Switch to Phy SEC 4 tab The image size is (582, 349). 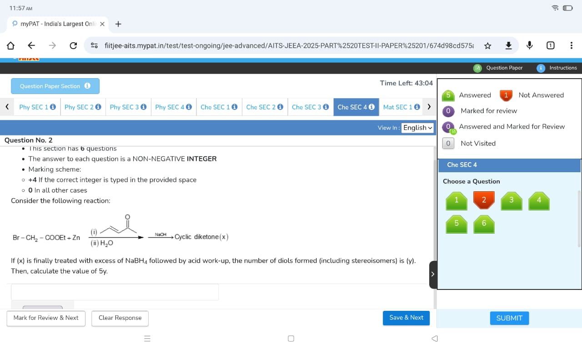[174, 107]
